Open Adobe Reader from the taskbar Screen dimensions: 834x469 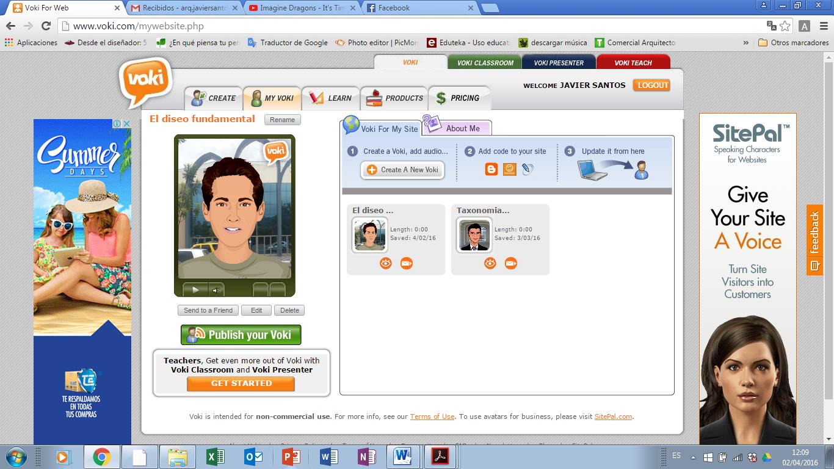click(x=440, y=457)
